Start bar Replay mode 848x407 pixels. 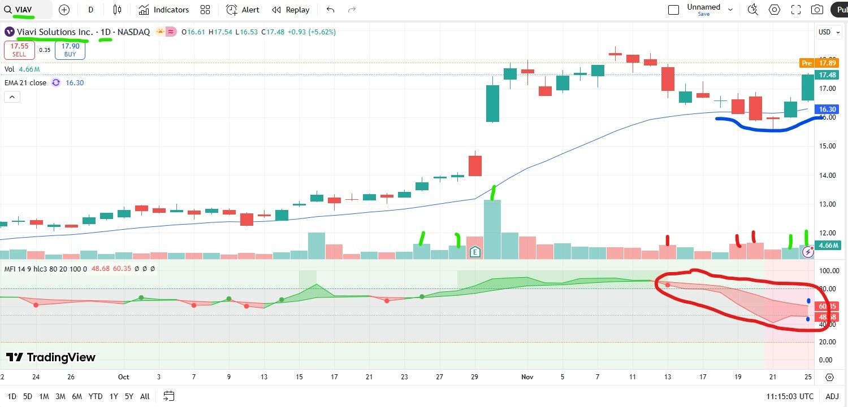coord(291,10)
